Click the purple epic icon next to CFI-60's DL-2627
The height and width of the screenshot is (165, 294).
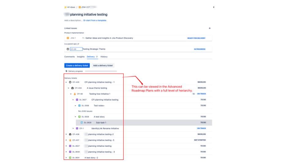point(77,100)
